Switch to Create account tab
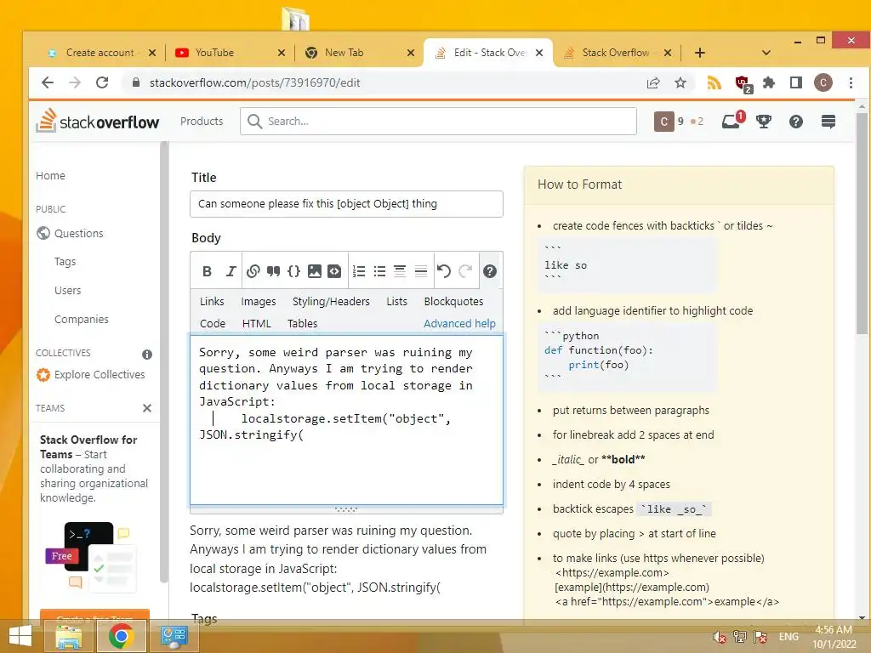The width and height of the screenshot is (871, 653). click(x=100, y=53)
